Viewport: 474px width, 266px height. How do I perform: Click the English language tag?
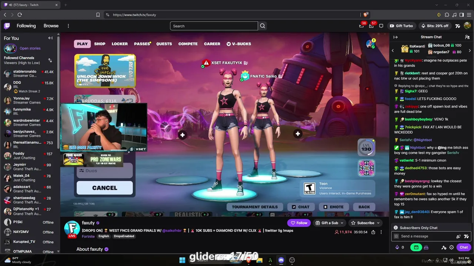pyautogui.click(x=104, y=236)
